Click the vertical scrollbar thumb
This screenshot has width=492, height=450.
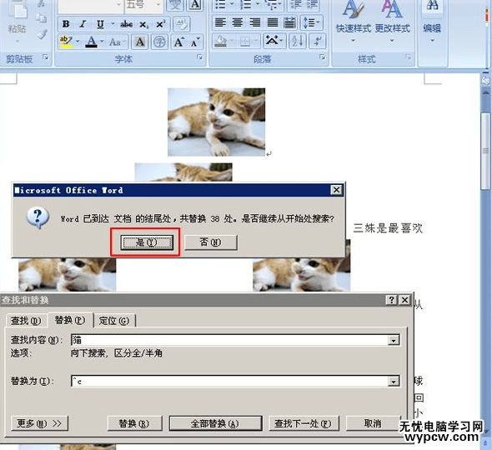(485, 151)
